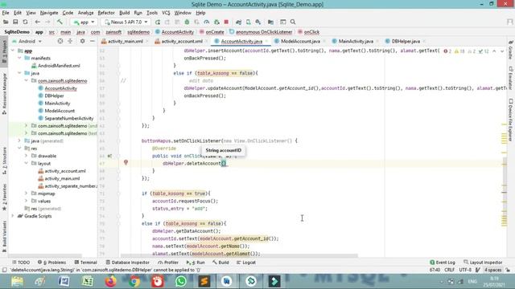The height and width of the screenshot is (289, 515).
Task: Collapse the java folder
Action: 19,73
